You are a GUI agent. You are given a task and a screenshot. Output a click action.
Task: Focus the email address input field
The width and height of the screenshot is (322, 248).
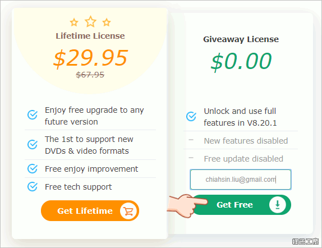coord(241,180)
